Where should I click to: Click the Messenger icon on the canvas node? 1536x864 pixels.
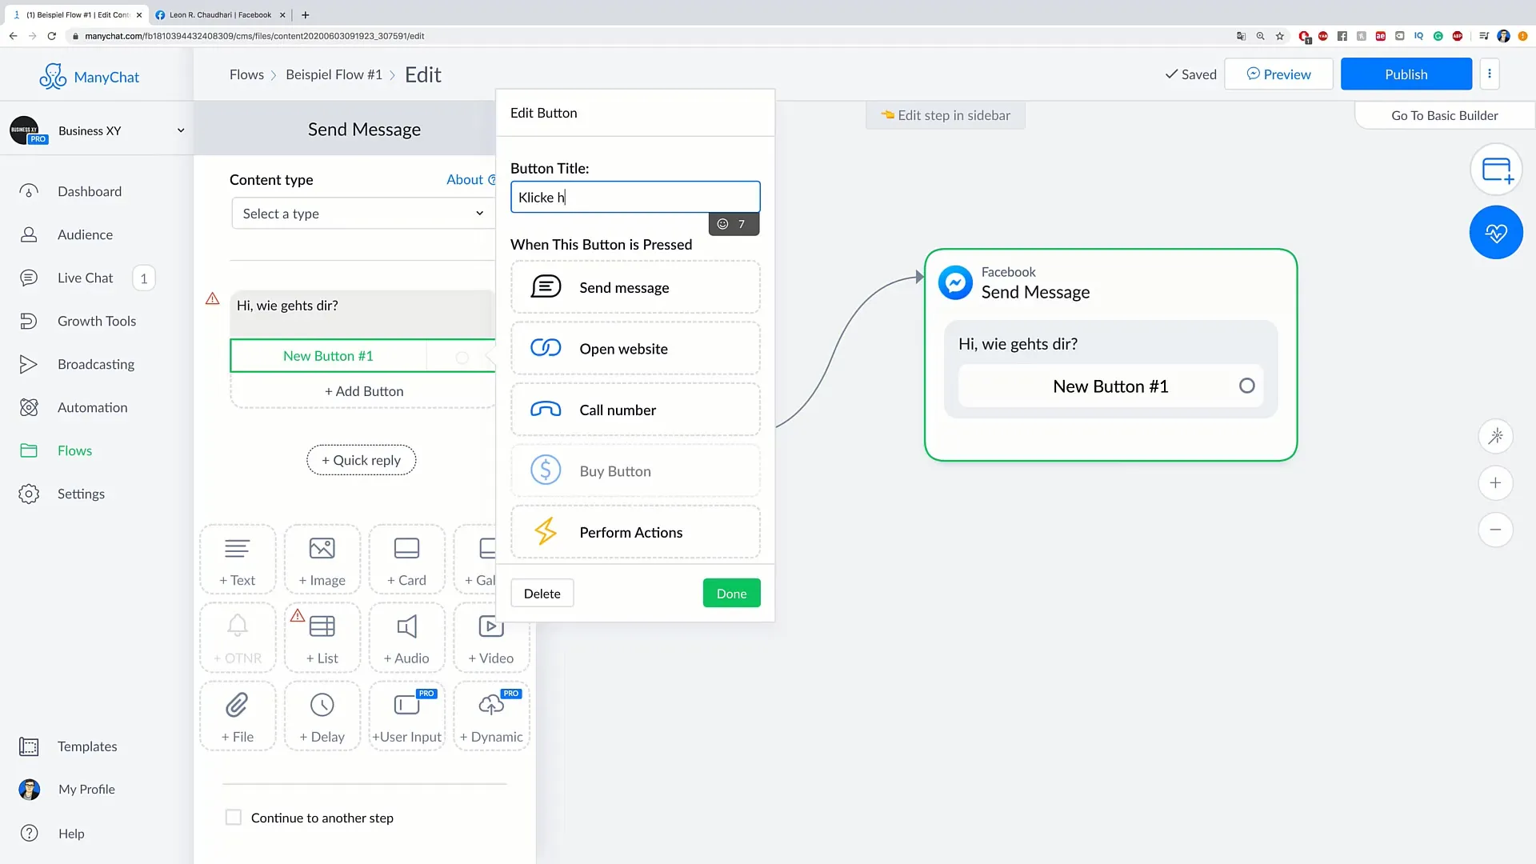click(x=955, y=282)
